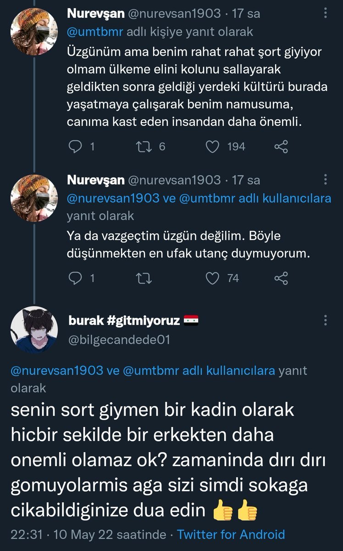The width and height of the screenshot is (343, 551).
Task: Open Nurevşan display name on first tweet
Action: pyautogui.click(x=95, y=13)
